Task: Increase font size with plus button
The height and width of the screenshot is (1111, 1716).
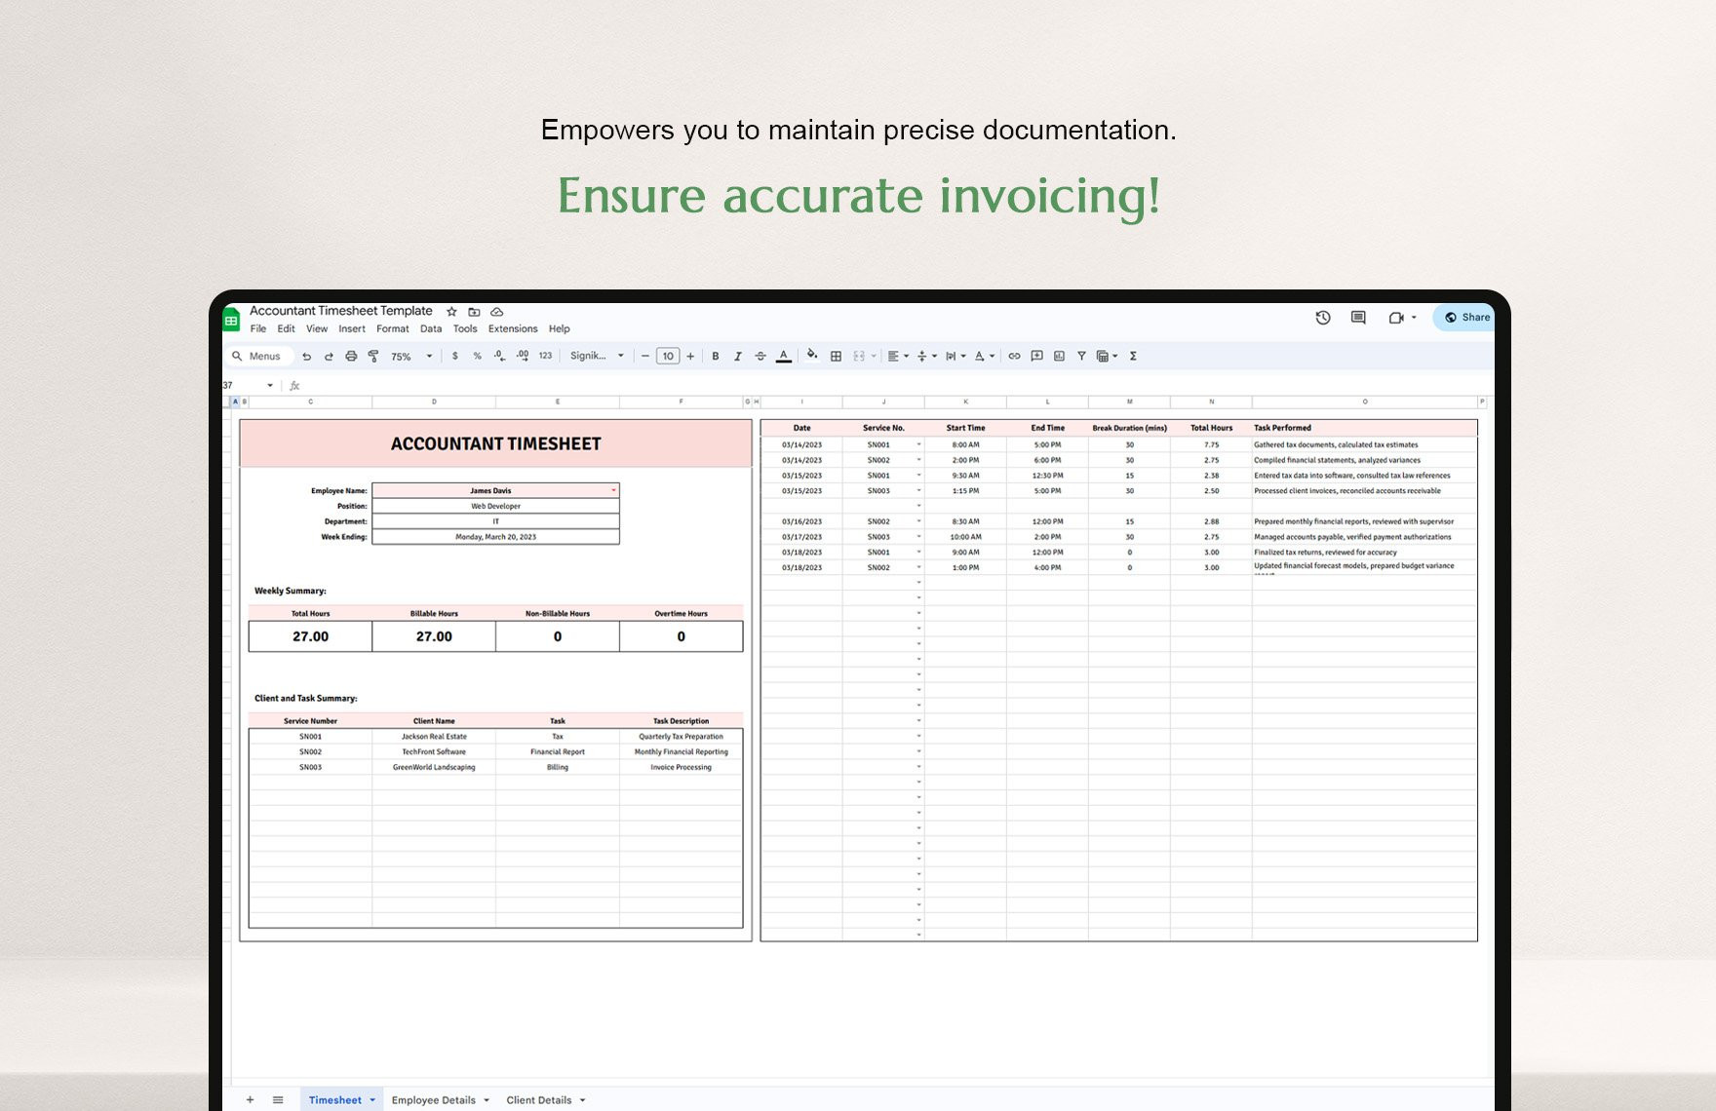Action: point(690,357)
